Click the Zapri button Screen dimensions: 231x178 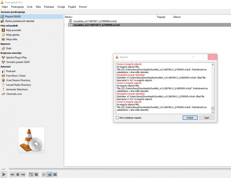(207, 118)
